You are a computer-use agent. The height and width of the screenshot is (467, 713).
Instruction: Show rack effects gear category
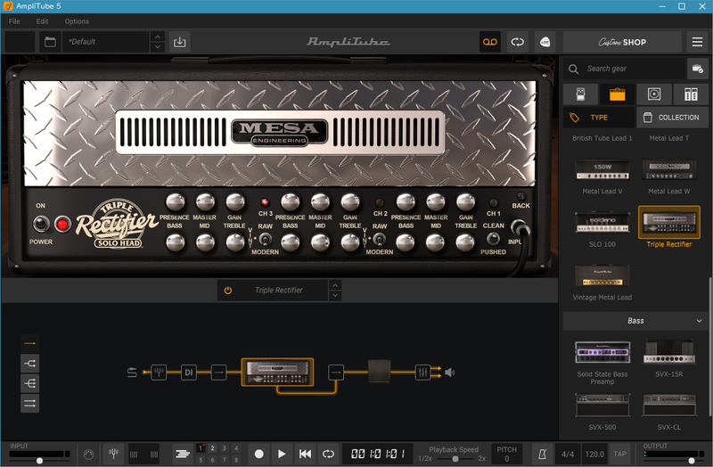(x=691, y=94)
